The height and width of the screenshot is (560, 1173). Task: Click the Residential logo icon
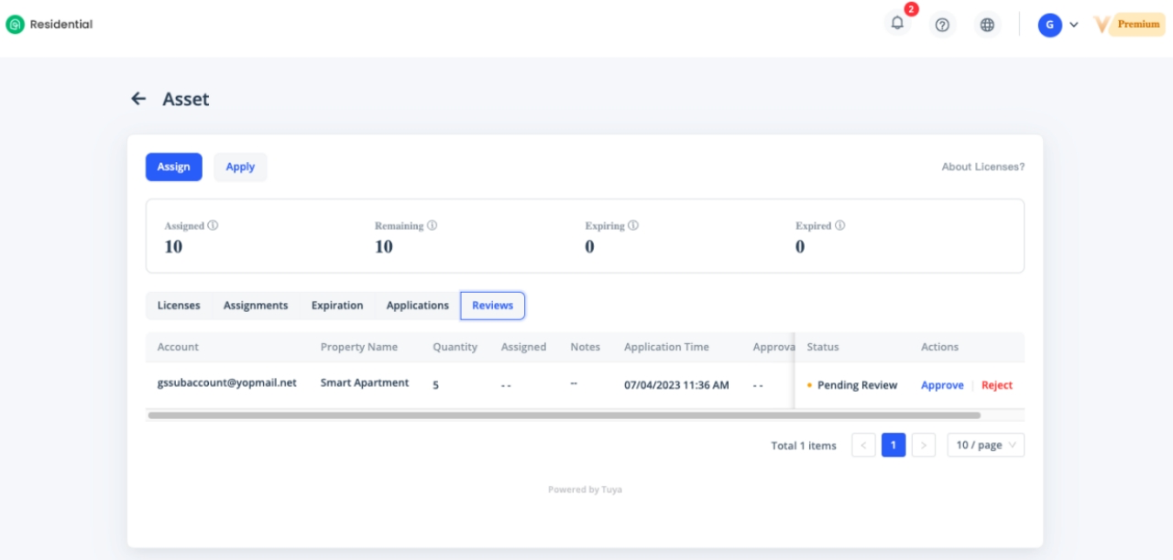pyautogui.click(x=15, y=25)
